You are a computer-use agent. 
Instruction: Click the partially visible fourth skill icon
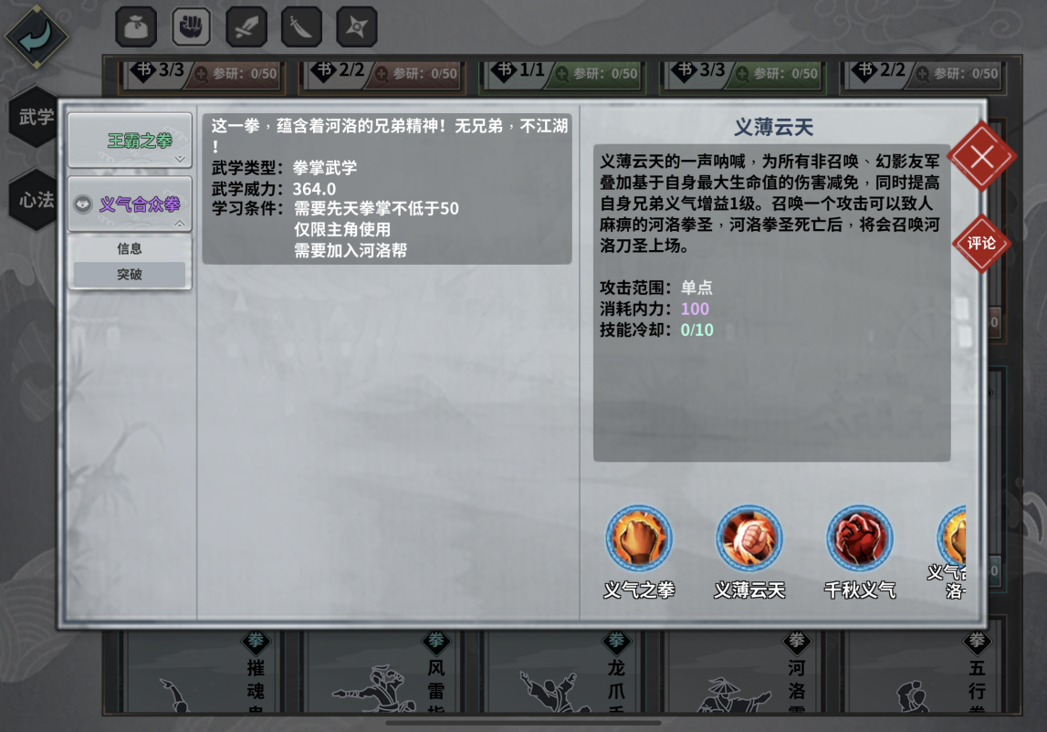(x=952, y=539)
